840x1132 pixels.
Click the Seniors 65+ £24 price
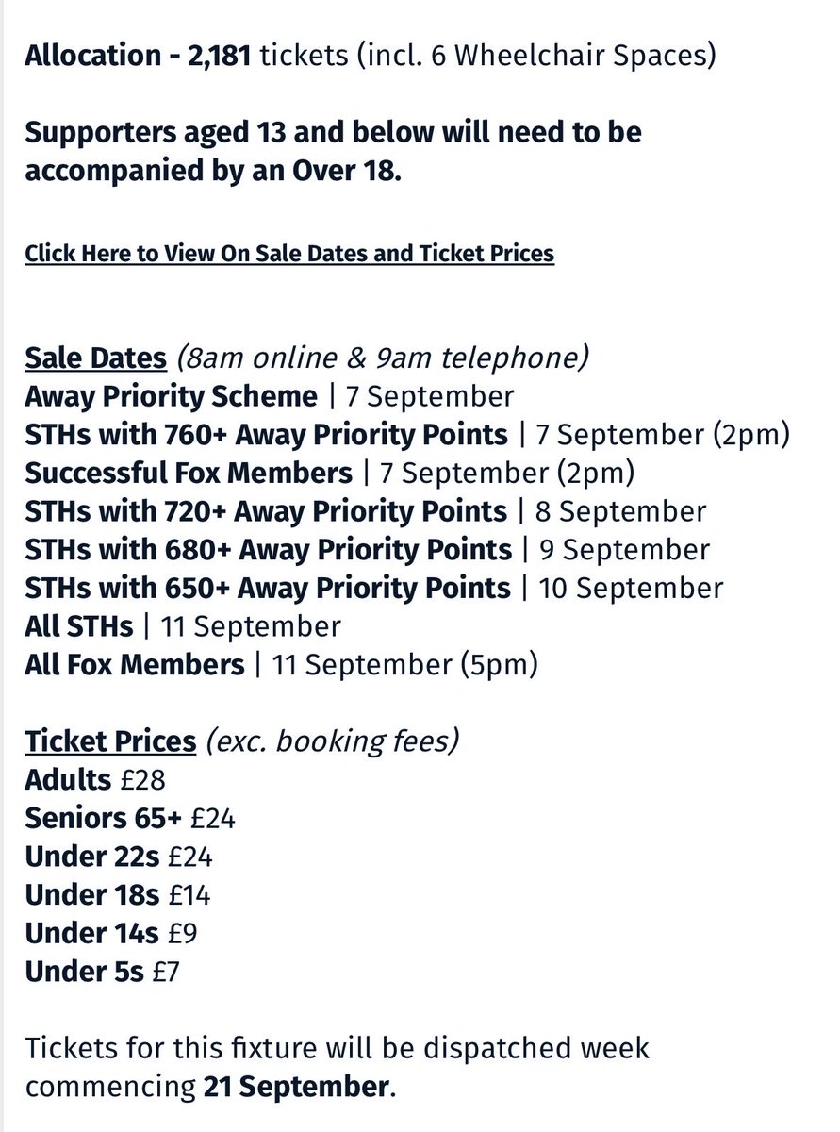[x=130, y=818]
